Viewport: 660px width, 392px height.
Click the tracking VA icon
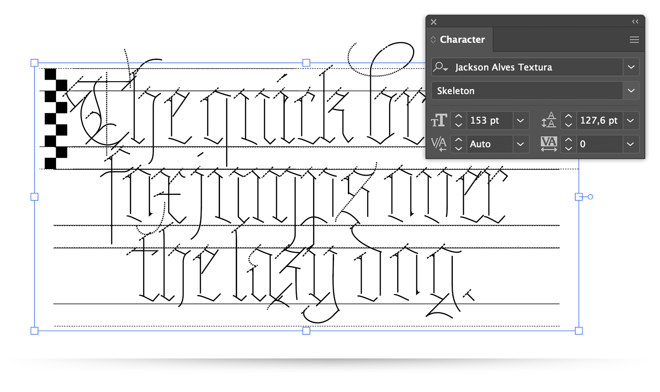[549, 144]
